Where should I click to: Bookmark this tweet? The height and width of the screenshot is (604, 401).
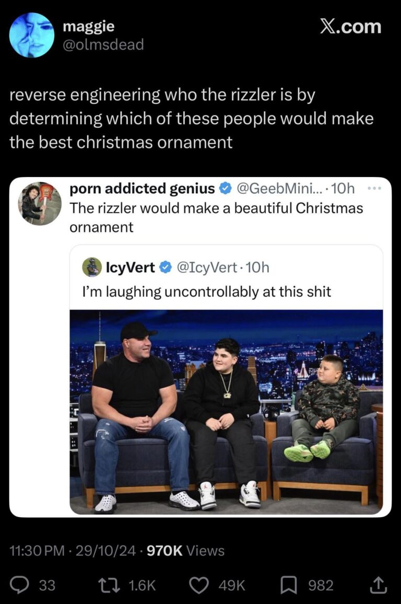(289, 586)
